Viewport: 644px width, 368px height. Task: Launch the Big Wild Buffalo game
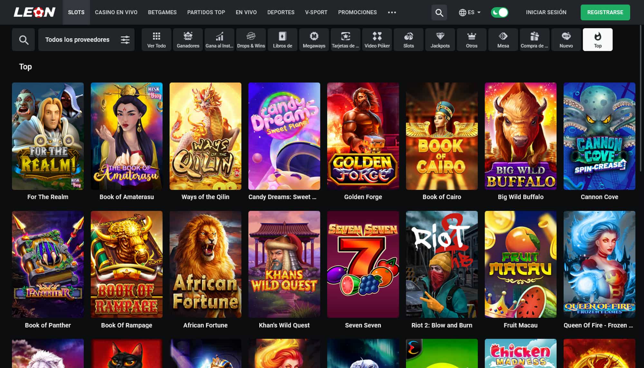(x=521, y=136)
